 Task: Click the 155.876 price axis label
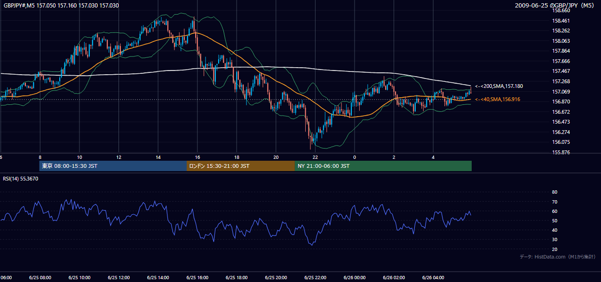561,152
